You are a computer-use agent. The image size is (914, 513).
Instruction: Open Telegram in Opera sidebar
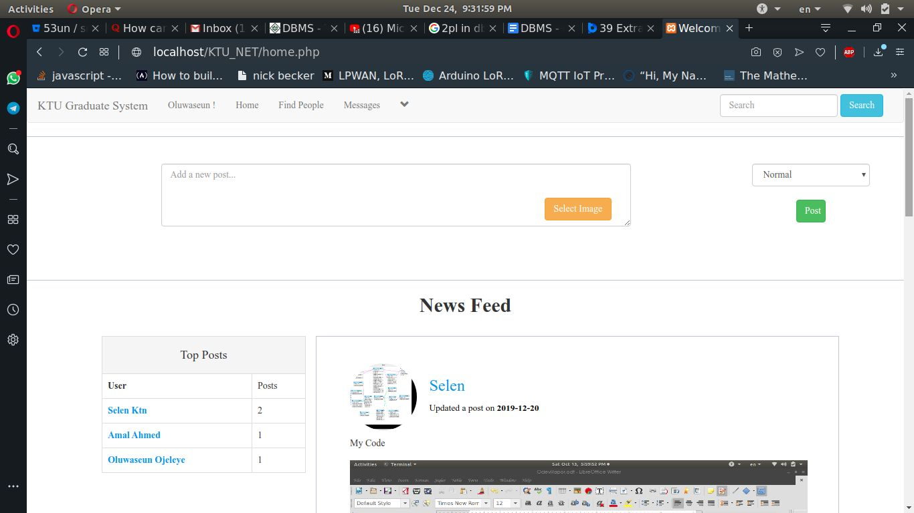[13, 108]
